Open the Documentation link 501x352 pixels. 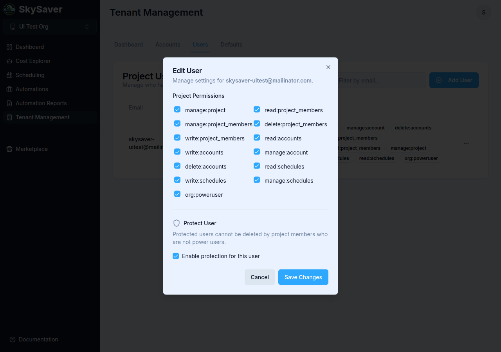click(x=38, y=339)
